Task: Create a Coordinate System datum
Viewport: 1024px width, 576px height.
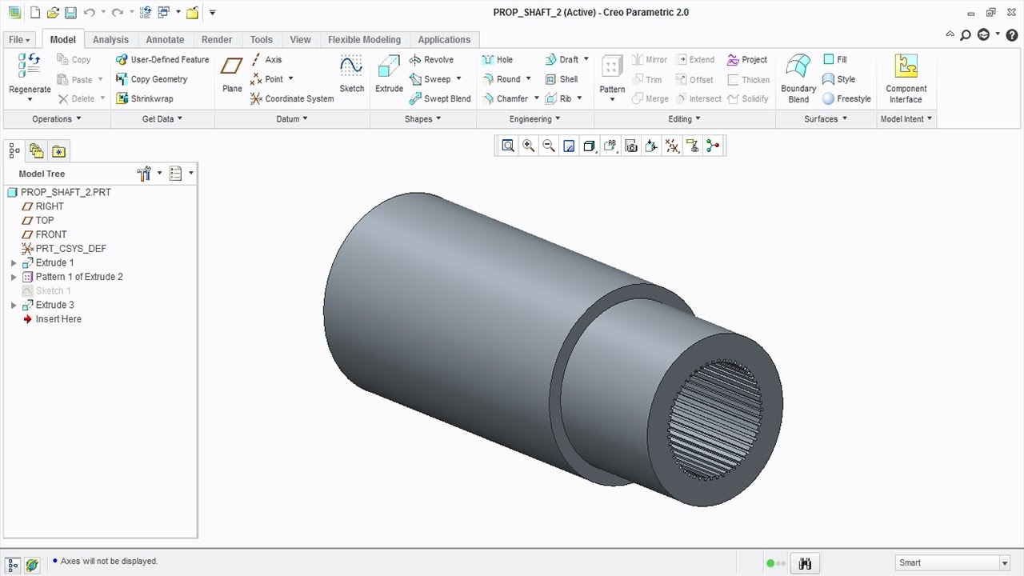Action: tap(291, 98)
